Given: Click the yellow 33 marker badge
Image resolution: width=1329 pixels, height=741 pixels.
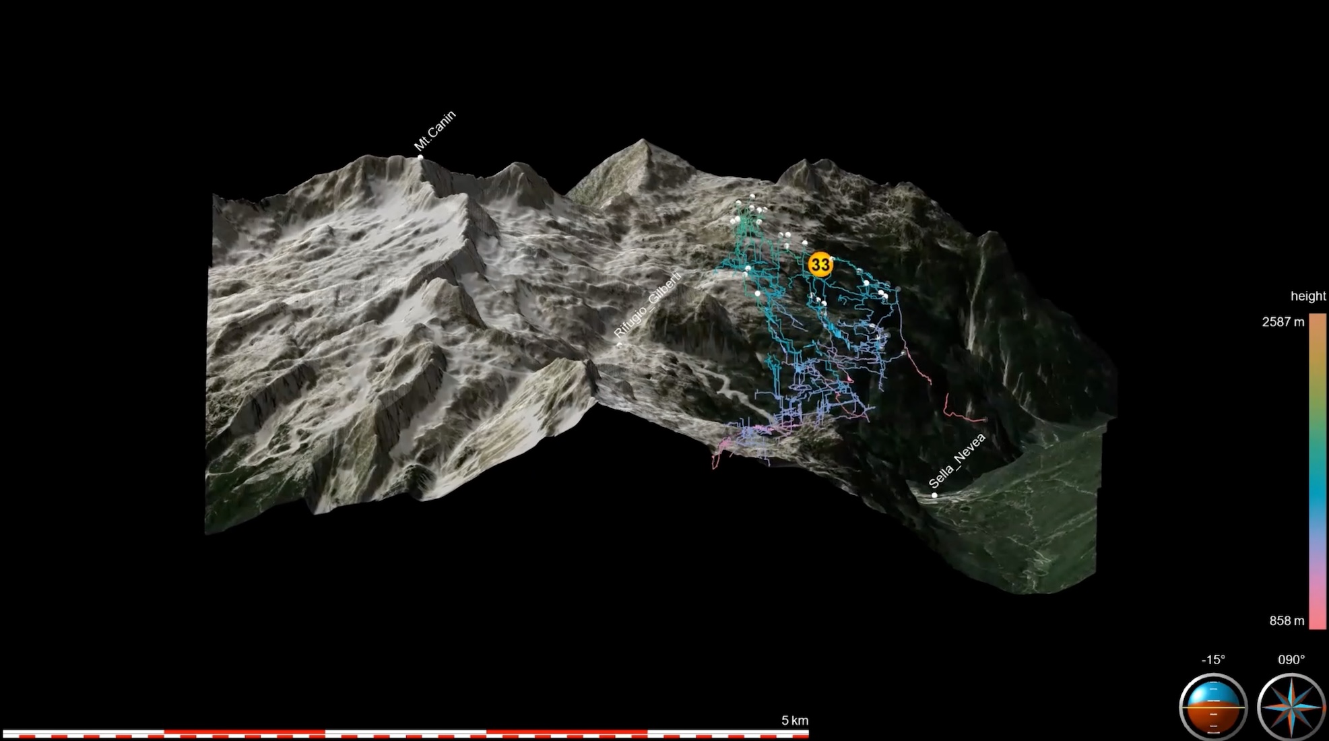Looking at the screenshot, I should pyautogui.click(x=820, y=265).
